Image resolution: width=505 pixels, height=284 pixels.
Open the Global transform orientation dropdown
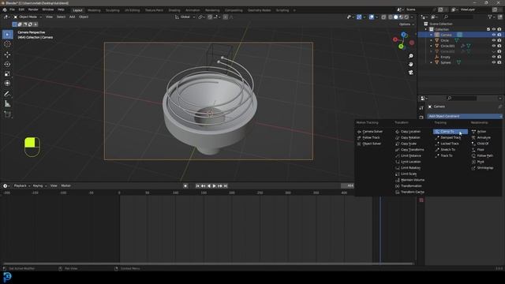[185, 17]
